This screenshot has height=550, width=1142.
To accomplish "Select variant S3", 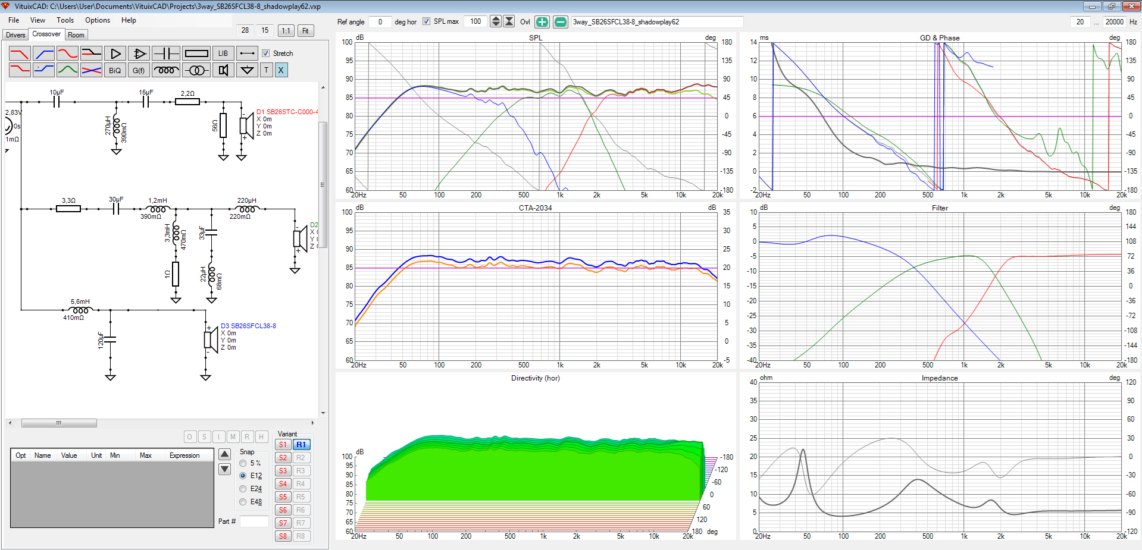I will (283, 471).
